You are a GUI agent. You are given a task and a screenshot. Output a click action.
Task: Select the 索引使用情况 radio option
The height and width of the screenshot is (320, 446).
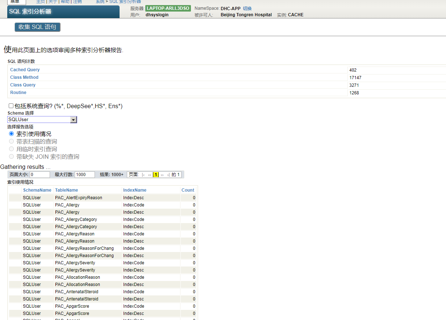tap(11, 134)
